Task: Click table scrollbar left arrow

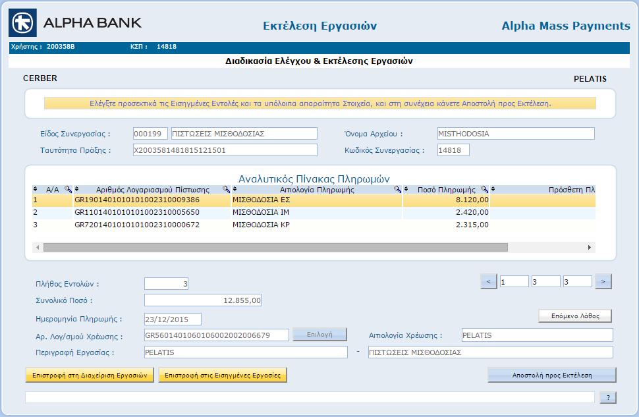Action: pyautogui.click(x=38, y=248)
